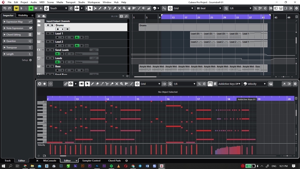300x169 pixels.
Task: Click the Drums event in arrangement
Action: (203, 27)
